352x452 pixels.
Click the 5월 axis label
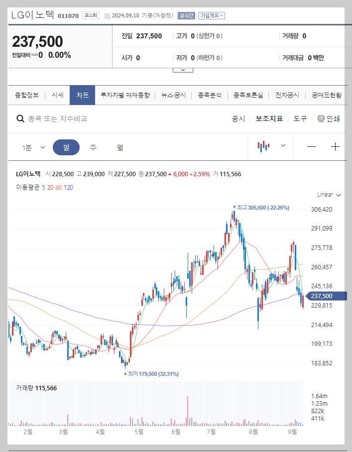click(x=139, y=432)
